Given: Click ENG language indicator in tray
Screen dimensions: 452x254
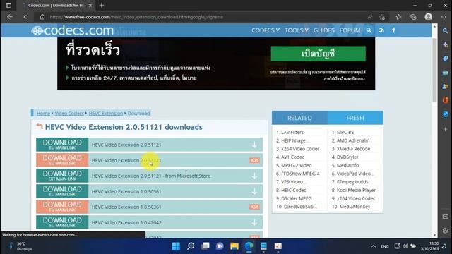Looking at the screenshot, I should tap(384, 246).
